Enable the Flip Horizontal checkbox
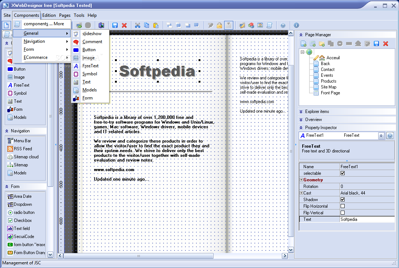 (342, 206)
